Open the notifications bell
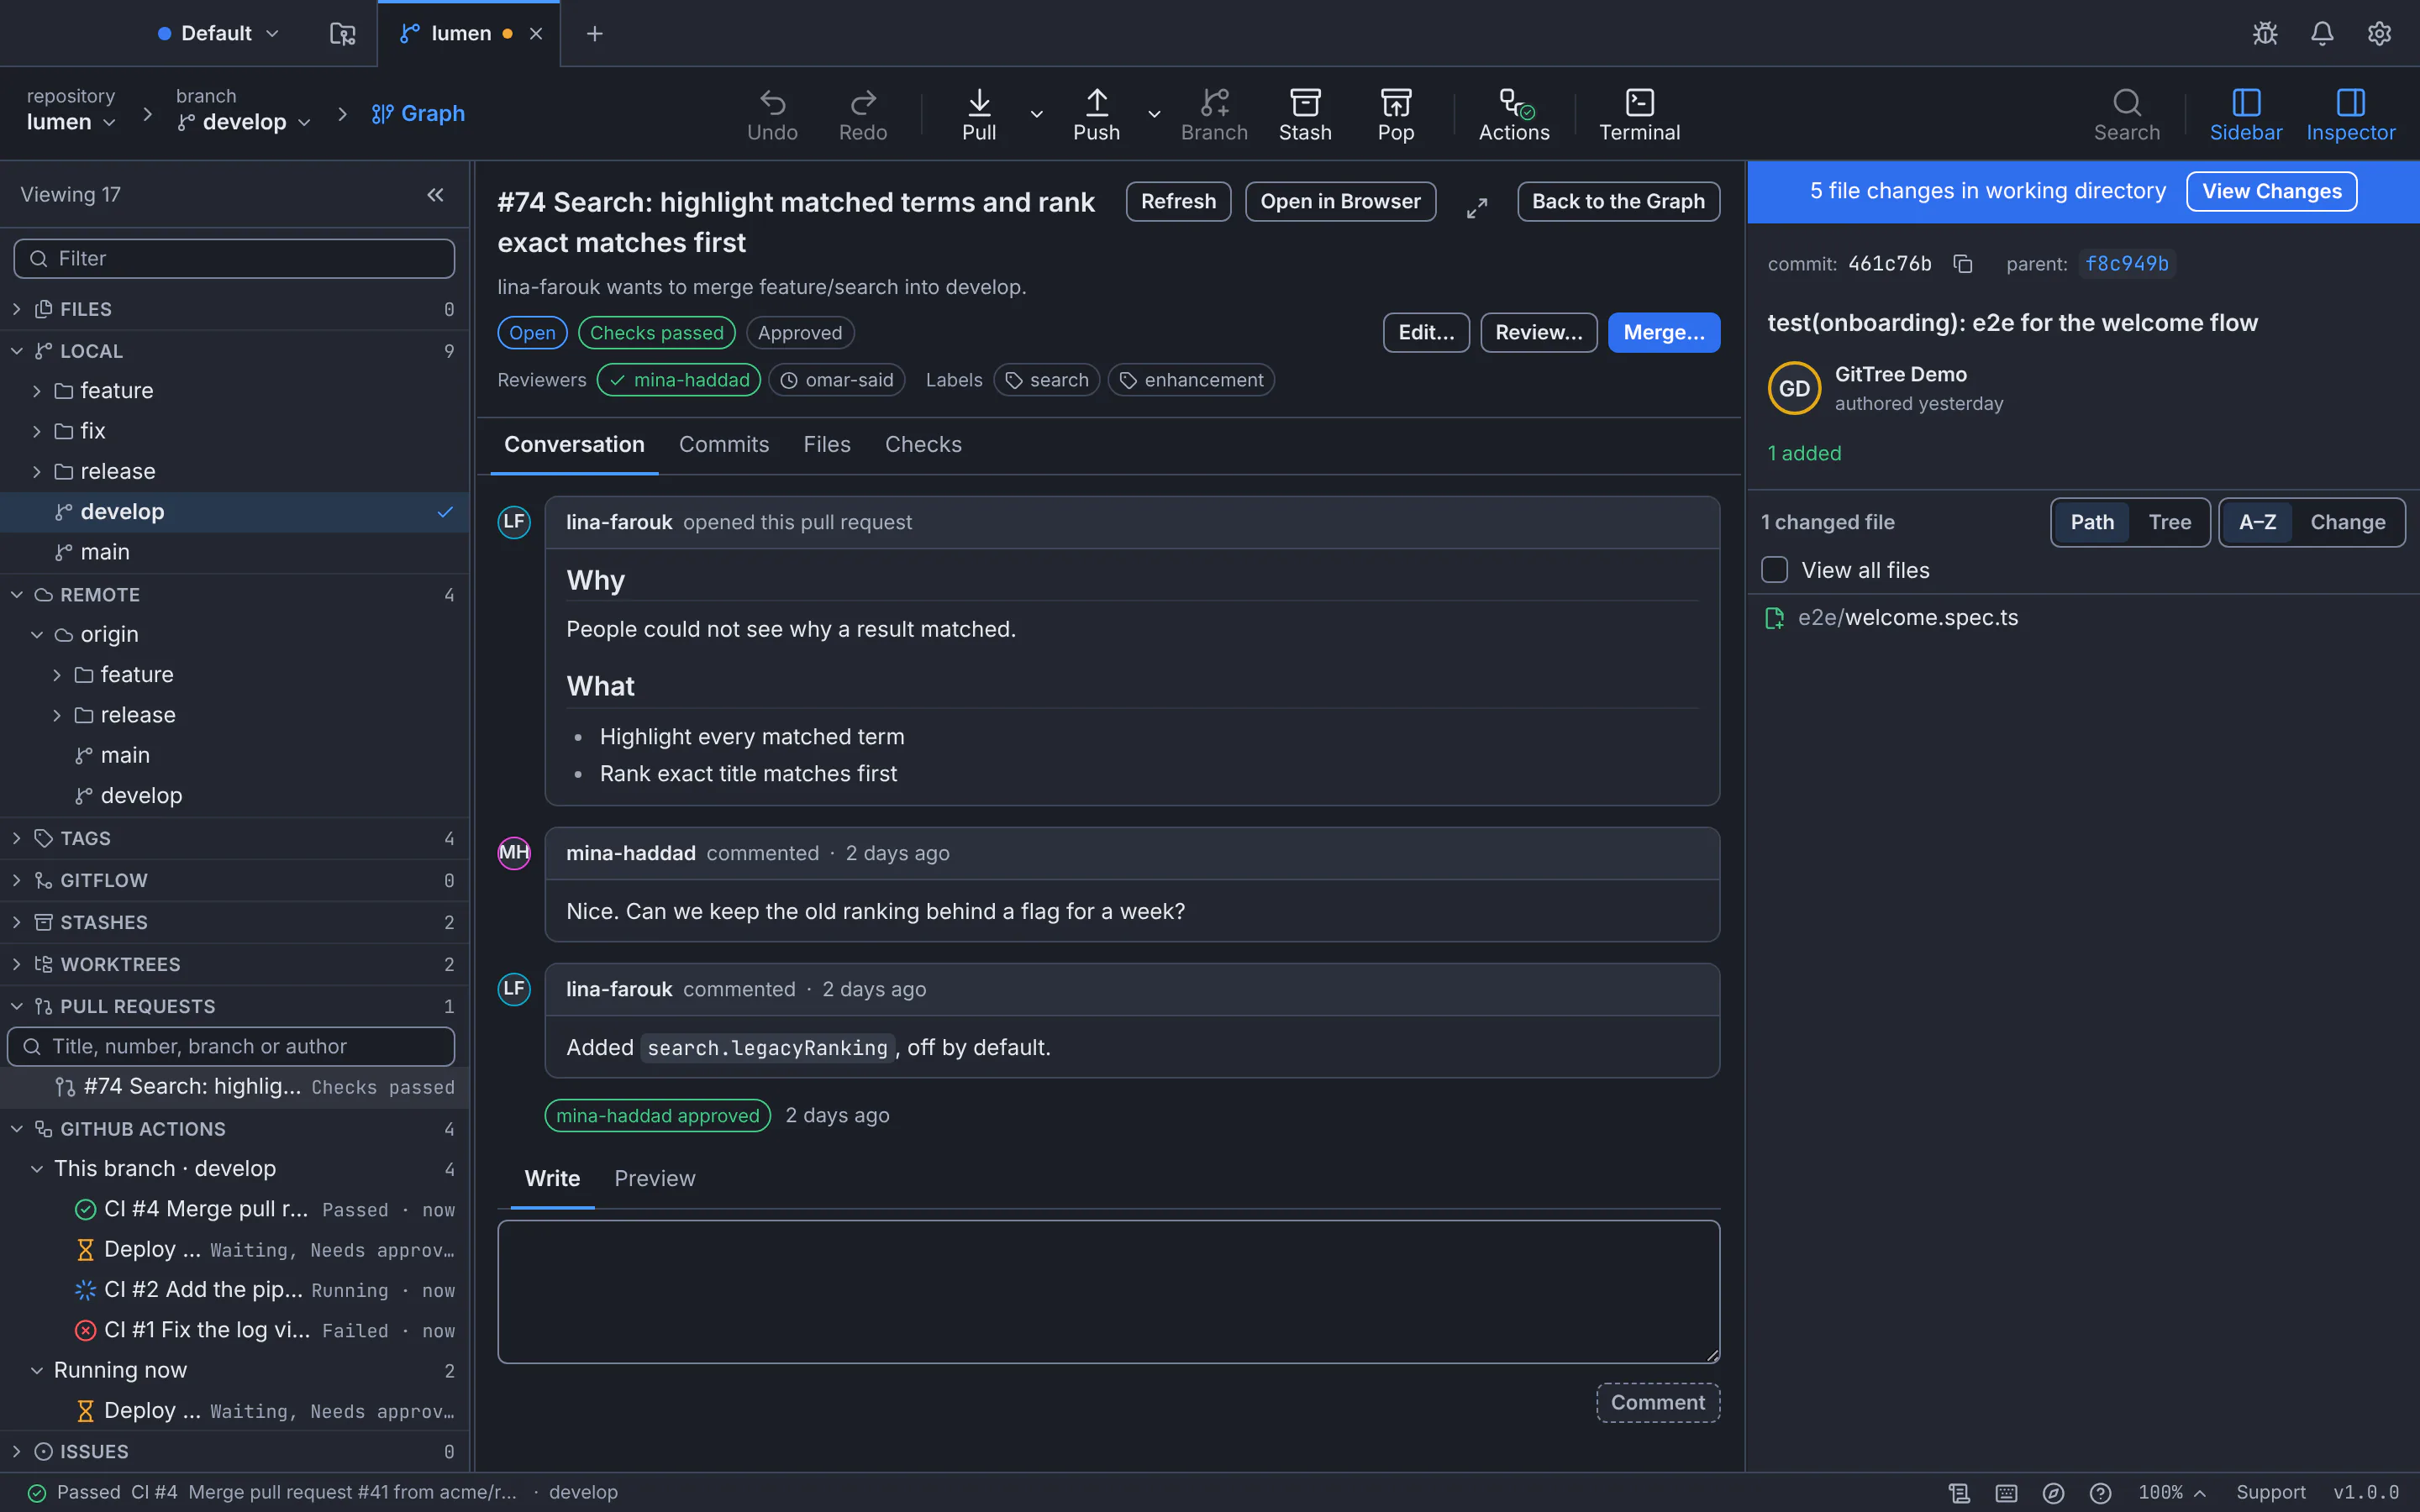This screenshot has width=2420, height=1512. [2322, 33]
